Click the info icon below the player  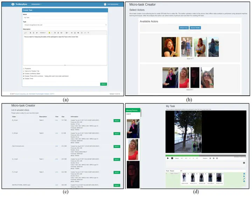pyautogui.click(x=244, y=163)
